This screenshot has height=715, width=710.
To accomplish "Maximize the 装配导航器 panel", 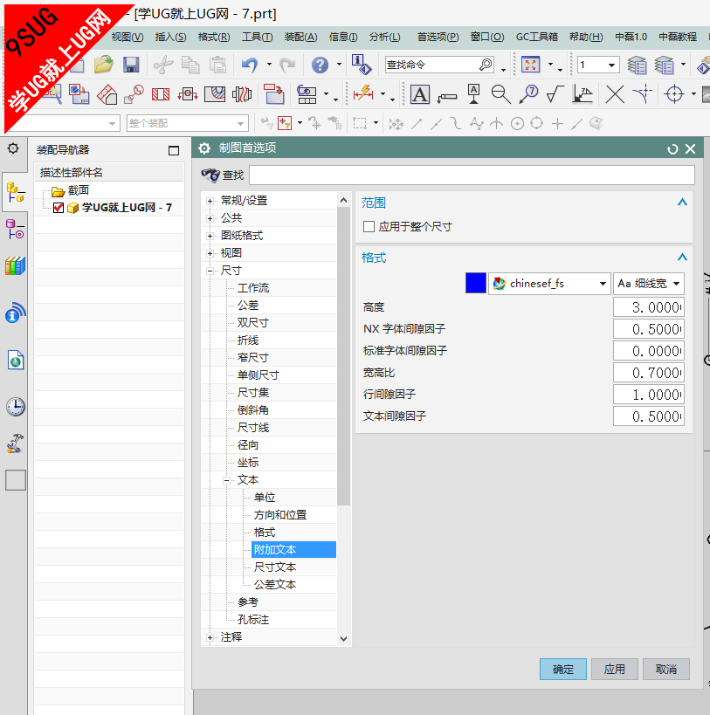I will [174, 150].
